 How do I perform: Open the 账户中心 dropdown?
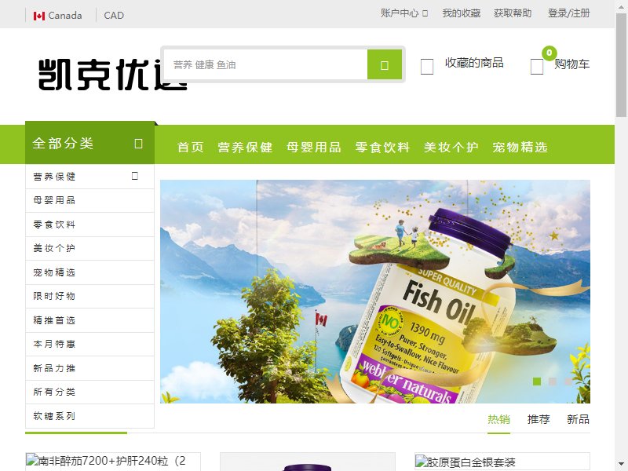[x=404, y=13]
